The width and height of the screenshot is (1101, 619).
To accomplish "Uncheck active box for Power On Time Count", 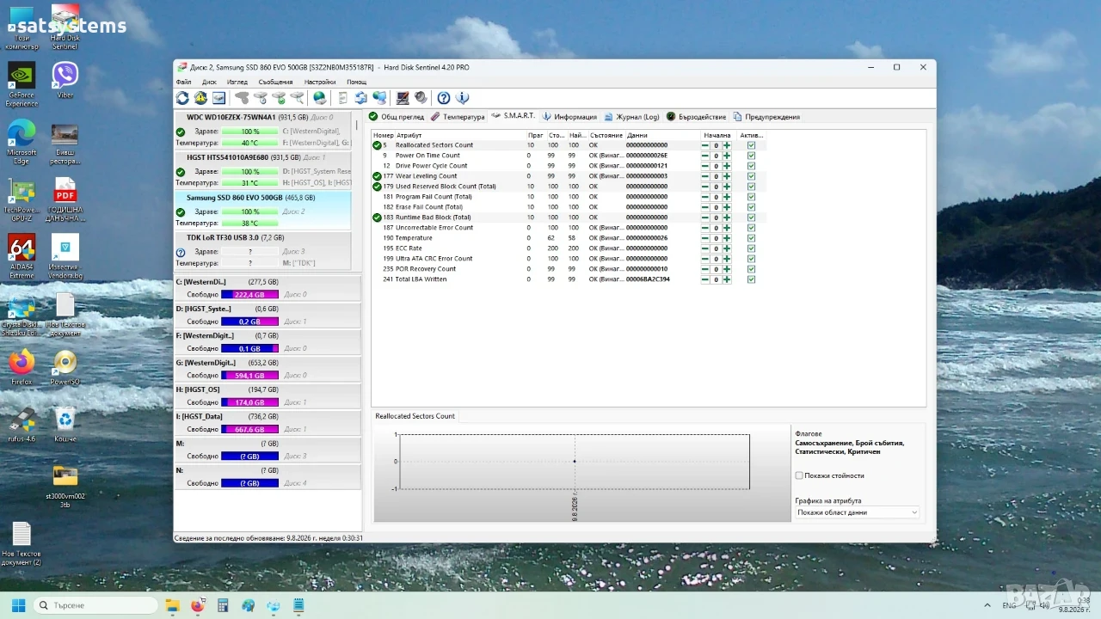I will point(752,156).
